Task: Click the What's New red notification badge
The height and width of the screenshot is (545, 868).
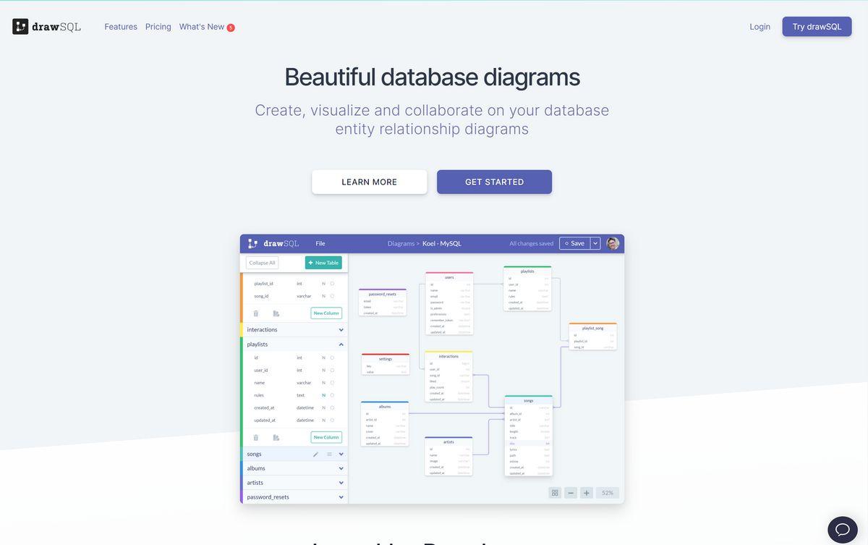Action: [x=231, y=28]
